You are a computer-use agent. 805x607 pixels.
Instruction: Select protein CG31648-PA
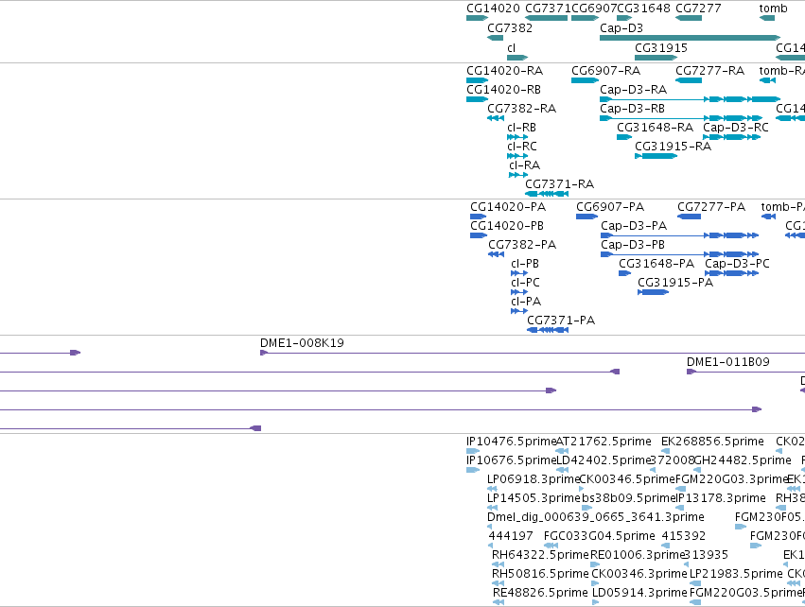click(x=656, y=263)
